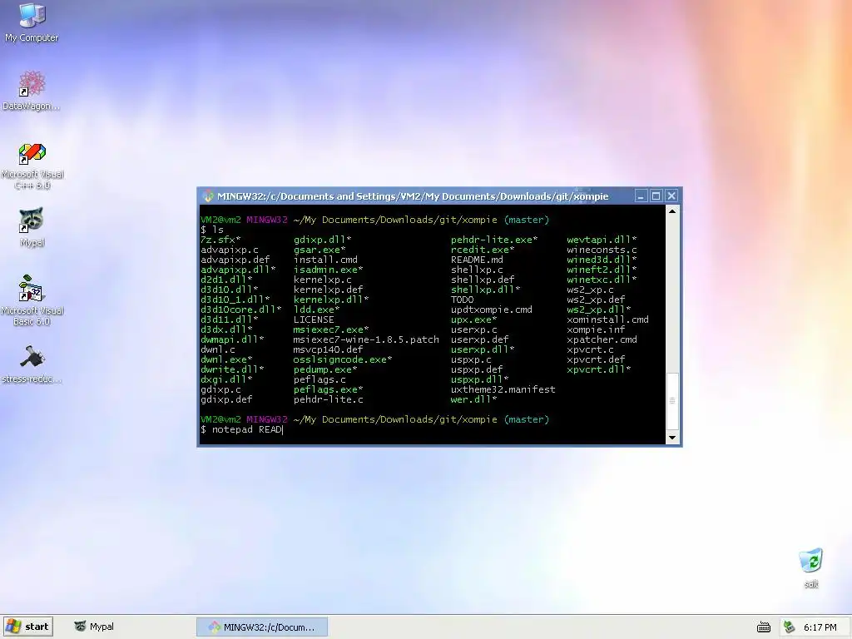
Task: Minimize the MINGW32 terminal window
Action: click(641, 196)
